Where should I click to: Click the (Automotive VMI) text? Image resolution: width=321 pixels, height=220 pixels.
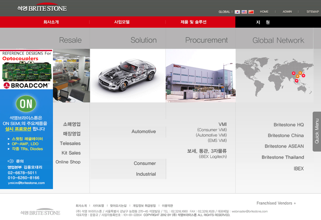pyautogui.click(x=211, y=135)
